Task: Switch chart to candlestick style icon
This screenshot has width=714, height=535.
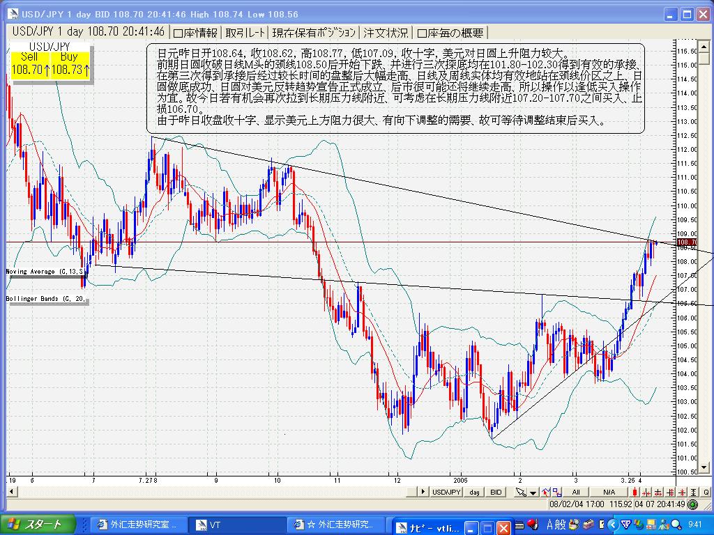Action: click(x=635, y=492)
